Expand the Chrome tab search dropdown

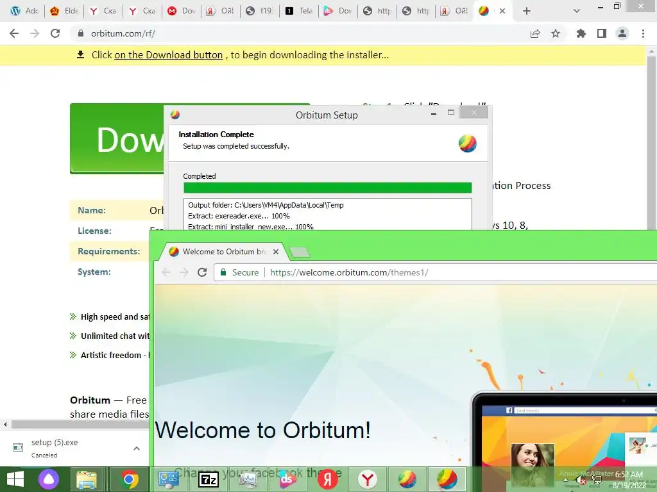point(577,11)
